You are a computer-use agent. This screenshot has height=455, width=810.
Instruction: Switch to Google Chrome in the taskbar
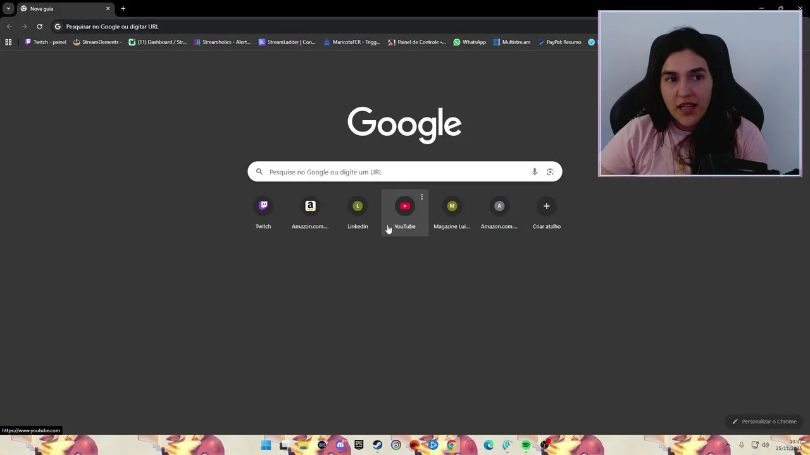(452, 445)
